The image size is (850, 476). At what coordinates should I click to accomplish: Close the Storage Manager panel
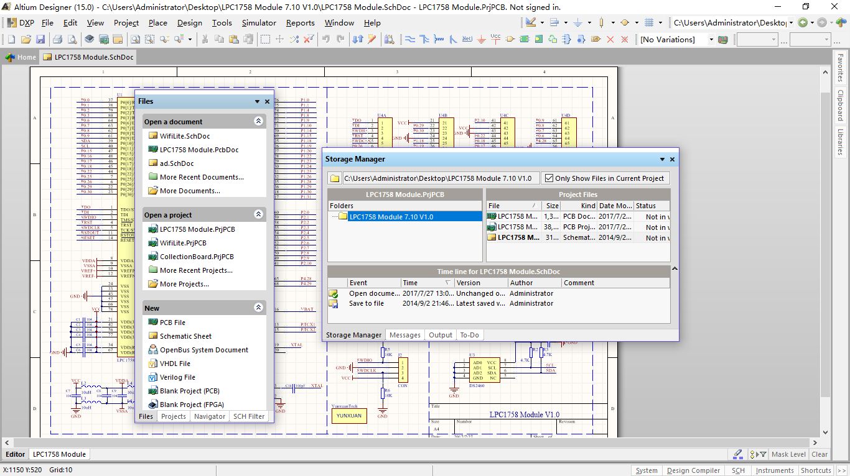tap(672, 159)
